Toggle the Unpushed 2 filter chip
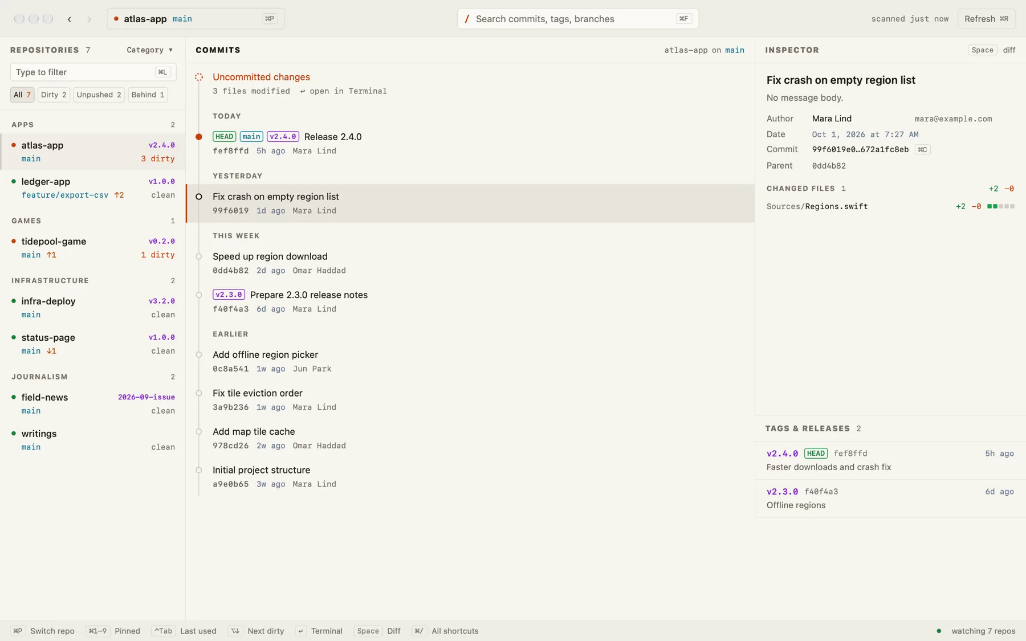The height and width of the screenshot is (641, 1026). click(x=99, y=95)
